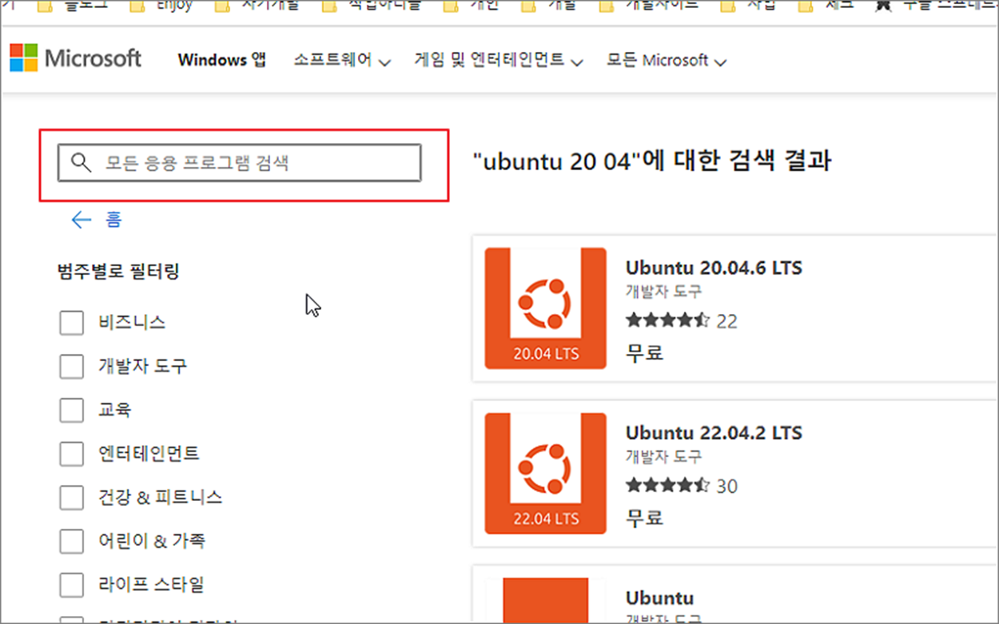
Task: Check the 라이프 스타일 checkbox
Action: click(72, 585)
